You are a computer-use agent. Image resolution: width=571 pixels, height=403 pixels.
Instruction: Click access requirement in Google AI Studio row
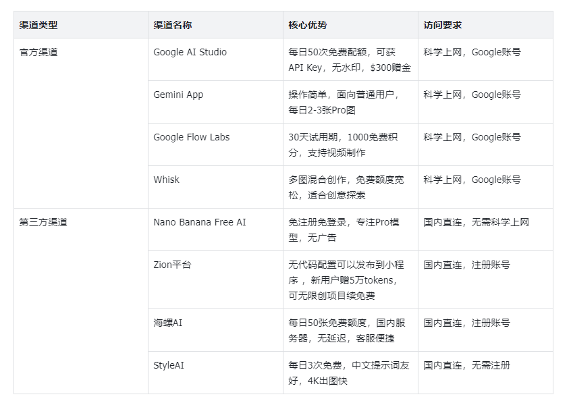click(485, 59)
